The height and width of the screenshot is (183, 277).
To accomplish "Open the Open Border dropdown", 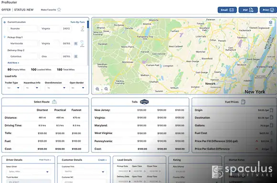I will click(77, 88).
